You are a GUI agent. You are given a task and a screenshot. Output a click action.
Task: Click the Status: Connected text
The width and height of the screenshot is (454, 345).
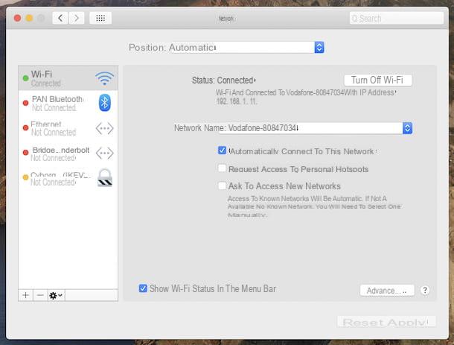tap(223, 80)
